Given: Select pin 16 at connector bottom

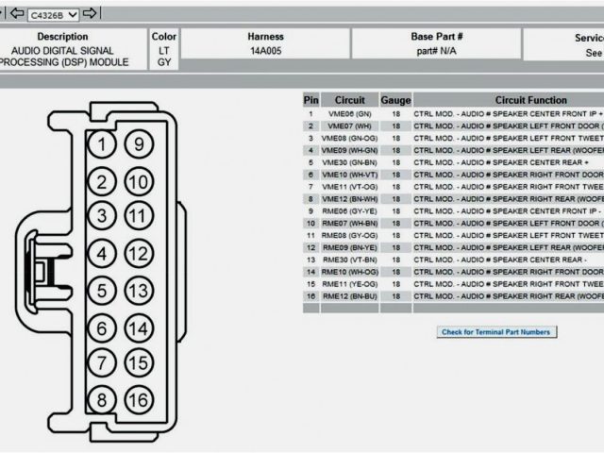Looking at the screenshot, I should (138, 399).
